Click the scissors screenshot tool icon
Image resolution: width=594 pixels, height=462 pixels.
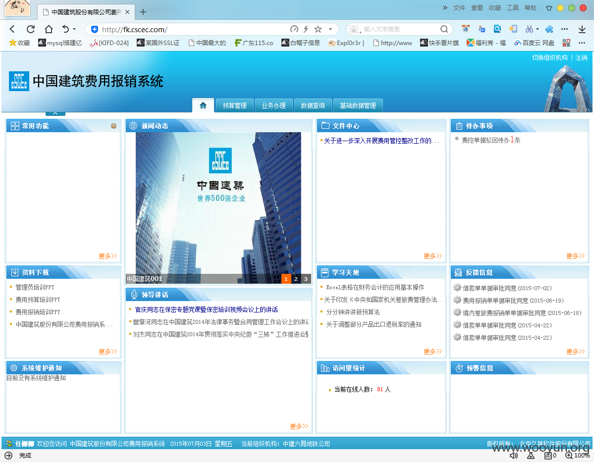click(529, 29)
